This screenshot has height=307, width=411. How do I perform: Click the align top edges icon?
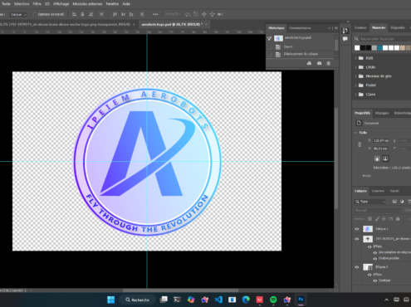[115, 14]
